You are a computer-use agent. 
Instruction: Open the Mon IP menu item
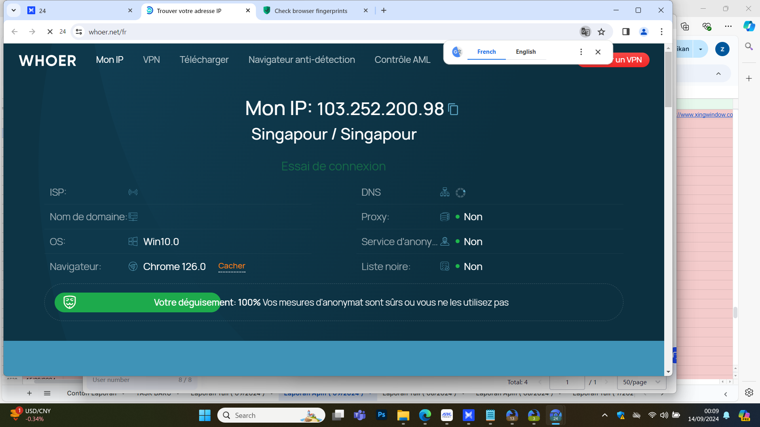110,60
